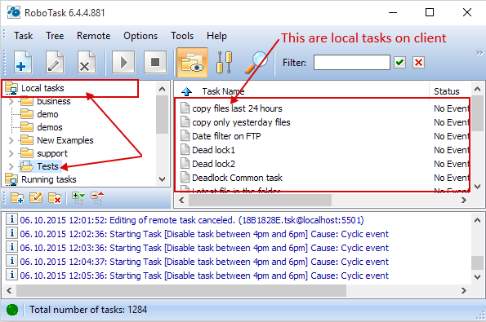
Task: Select task 'Dead lock1'
Action: [x=213, y=150]
